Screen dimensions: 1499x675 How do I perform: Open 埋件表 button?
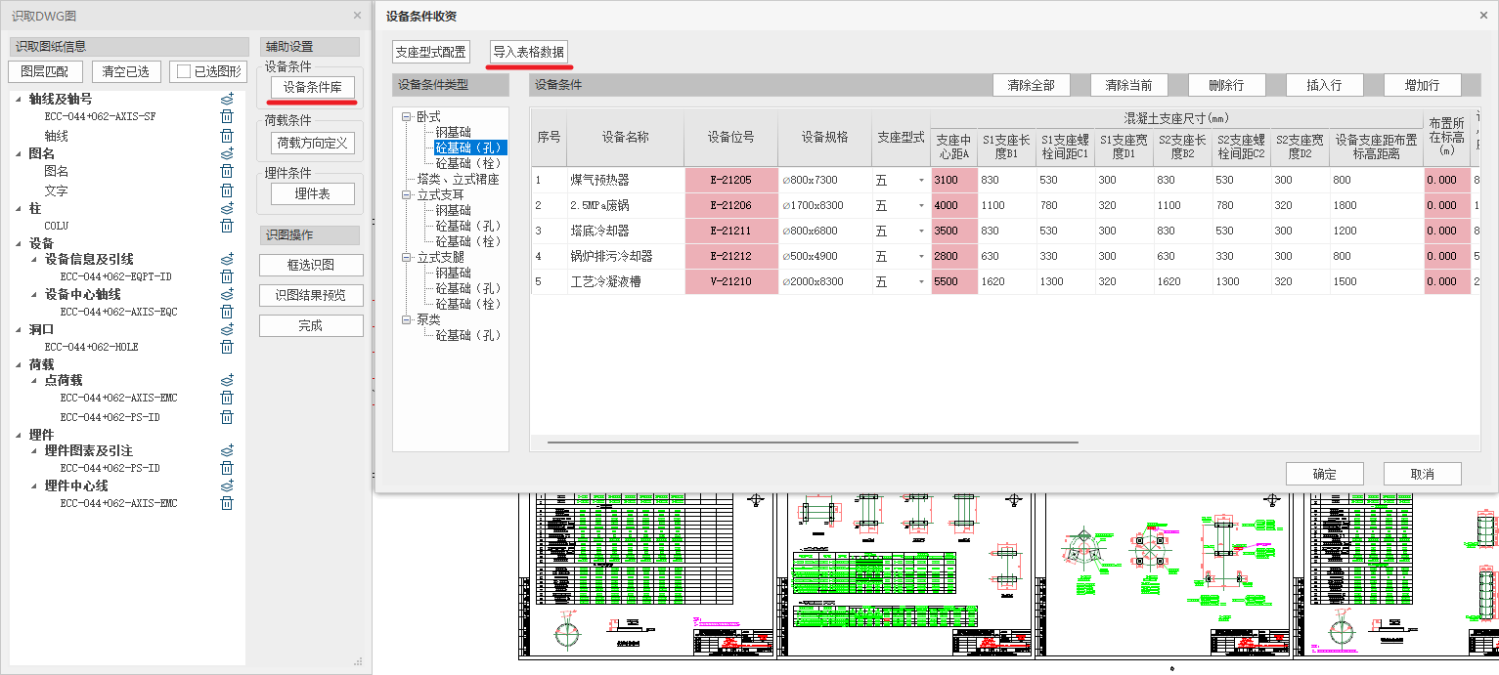pos(312,193)
